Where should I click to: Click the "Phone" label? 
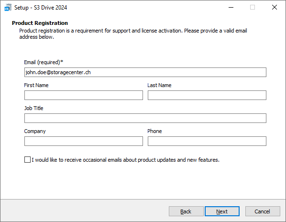click(x=154, y=131)
